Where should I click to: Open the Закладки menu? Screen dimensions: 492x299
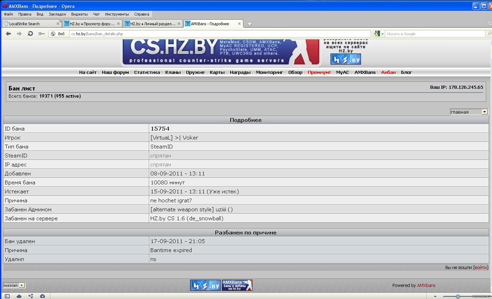(x=57, y=14)
